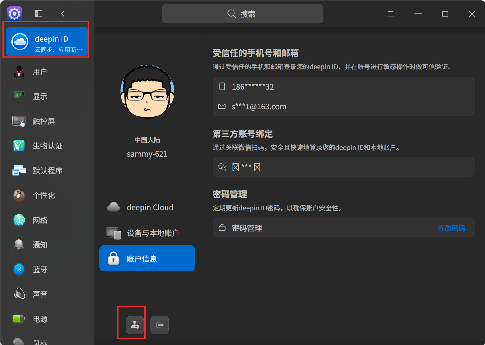Click the 修改密码 link

point(451,228)
